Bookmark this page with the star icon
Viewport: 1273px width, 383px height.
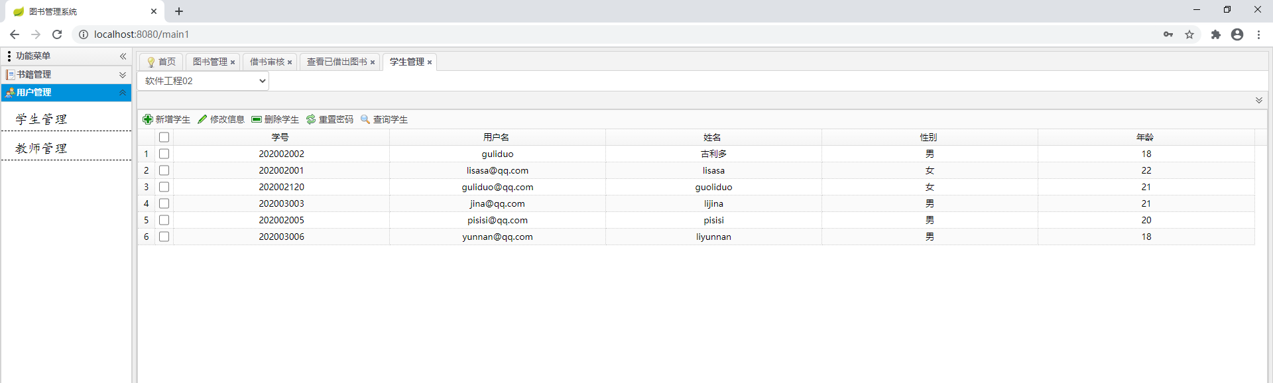[x=1189, y=34]
